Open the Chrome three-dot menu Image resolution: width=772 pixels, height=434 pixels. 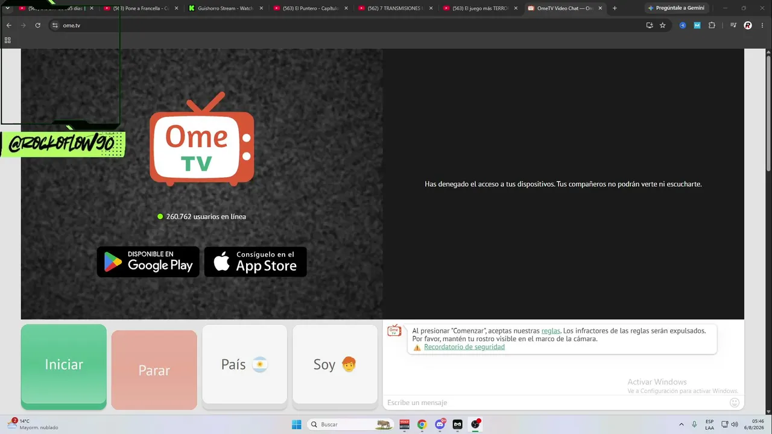pyautogui.click(x=762, y=25)
